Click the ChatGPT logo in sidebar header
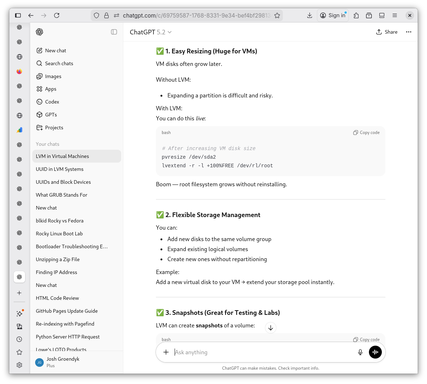Screen dimensions: 427x384 [x=39, y=32]
